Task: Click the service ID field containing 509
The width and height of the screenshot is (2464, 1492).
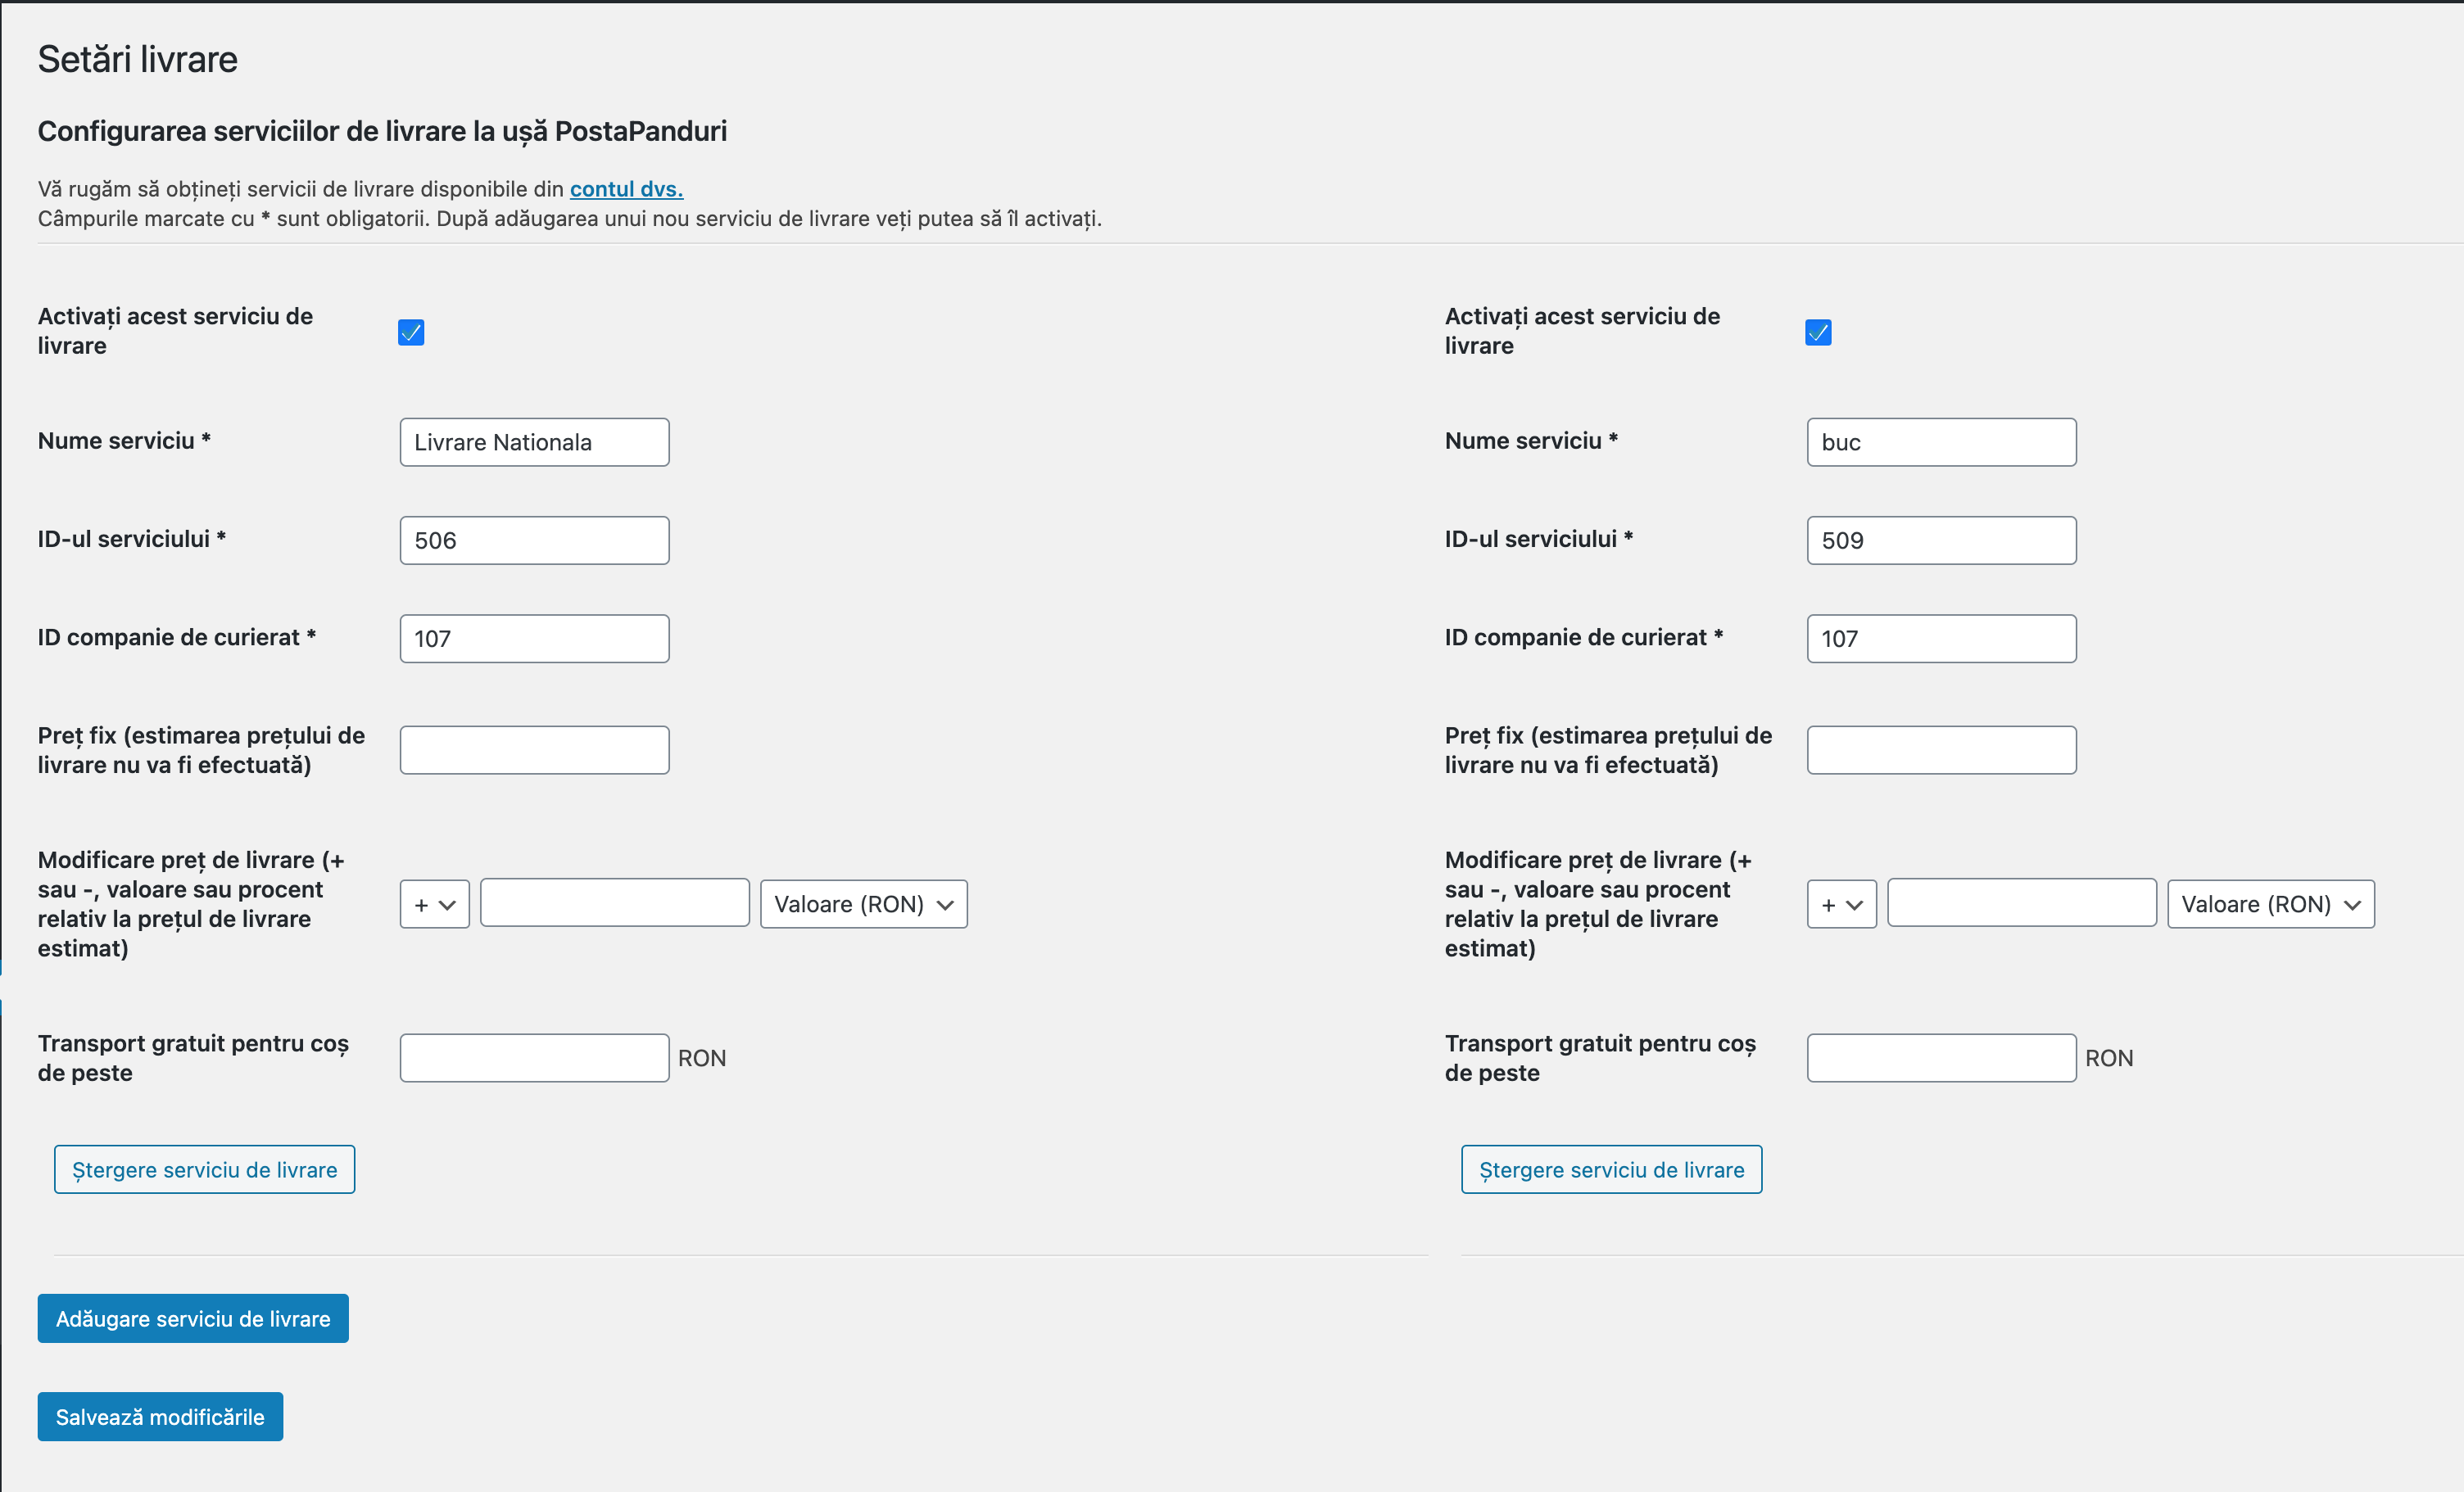Action: pyautogui.click(x=1941, y=540)
